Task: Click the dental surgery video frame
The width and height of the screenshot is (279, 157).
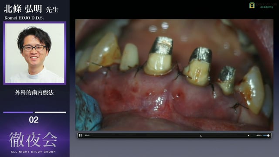Action: click(x=174, y=75)
